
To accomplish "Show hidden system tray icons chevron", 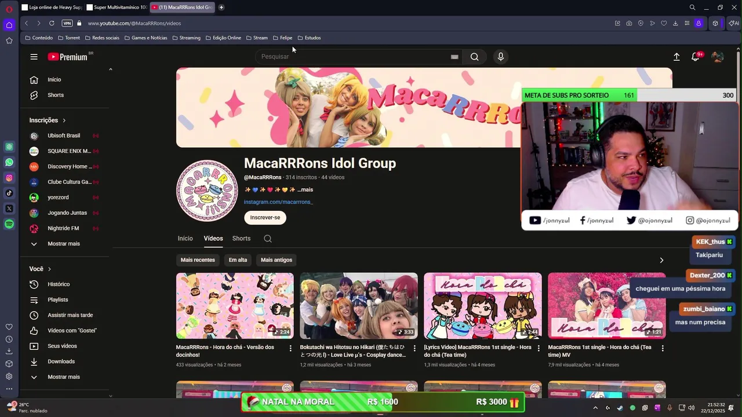I will pyautogui.click(x=595, y=408).
